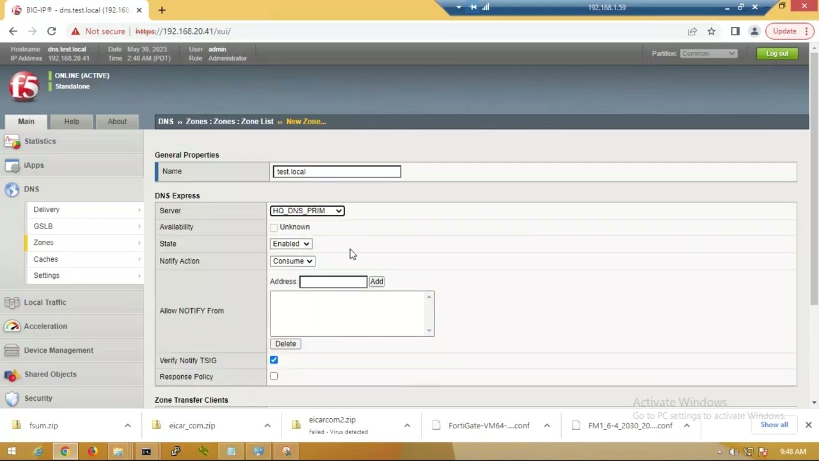Expand the Delivery submenu arrow
Screen dimensions: 819x461
pos(139,209)
